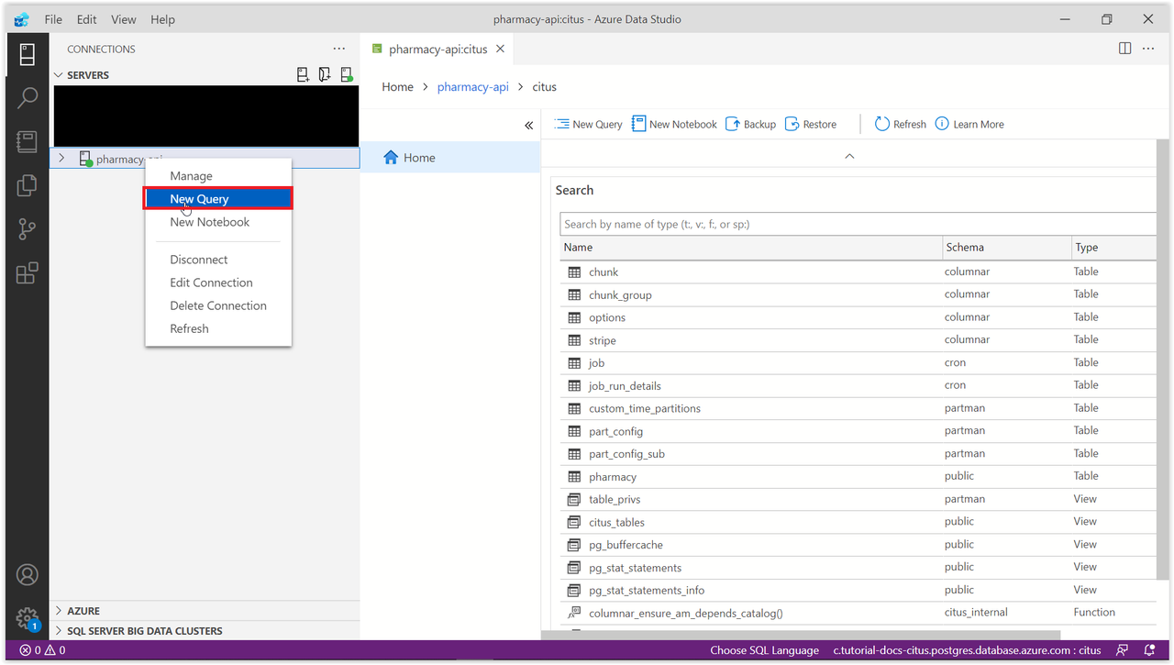This screenshot has width=1174, height=665.
Task: Click pharmacy-api breadcrumb link
Action: point(473,87)
